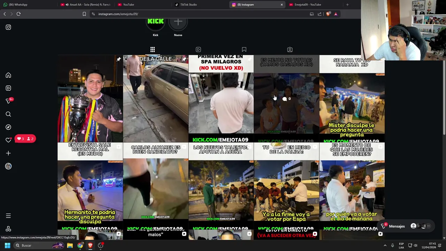
Task: Open the Windows Start menu
Action: [x=7, y=245]
